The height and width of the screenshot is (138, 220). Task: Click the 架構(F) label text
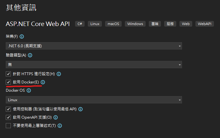tap(12, 36)
